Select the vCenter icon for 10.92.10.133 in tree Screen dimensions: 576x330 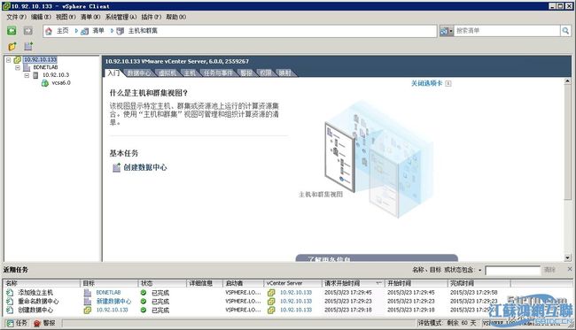tap(17, 60)
